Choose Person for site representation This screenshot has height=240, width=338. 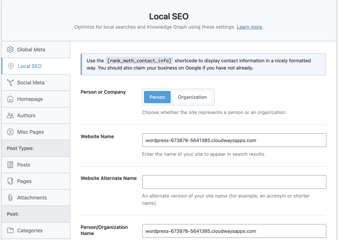[157, 97]
